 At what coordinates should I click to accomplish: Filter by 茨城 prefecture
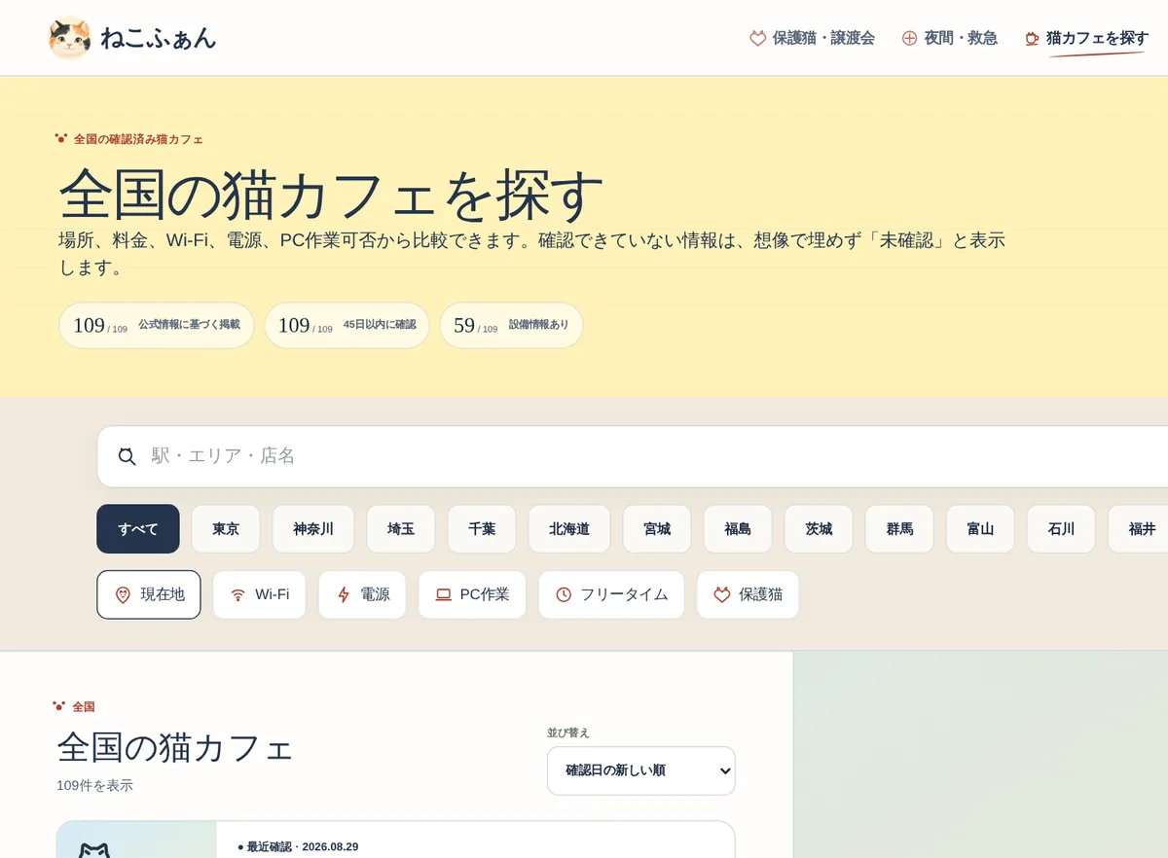(x=819, y=529)
